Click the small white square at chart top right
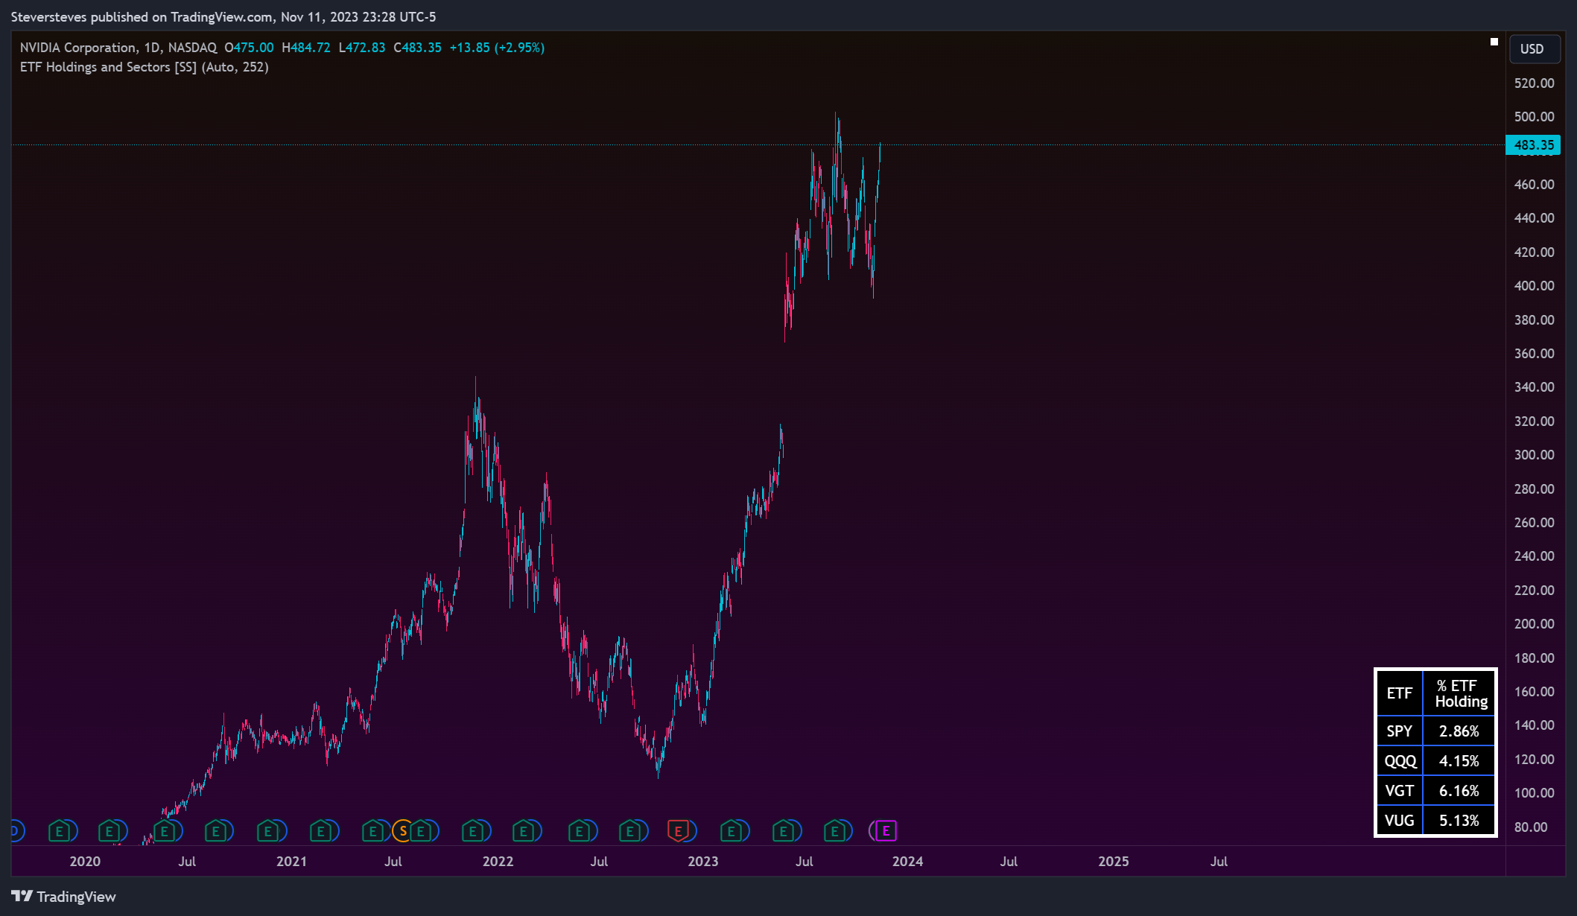This screenshot has width=1577, height=916. pyautogui.click(x=1494, y=42)
